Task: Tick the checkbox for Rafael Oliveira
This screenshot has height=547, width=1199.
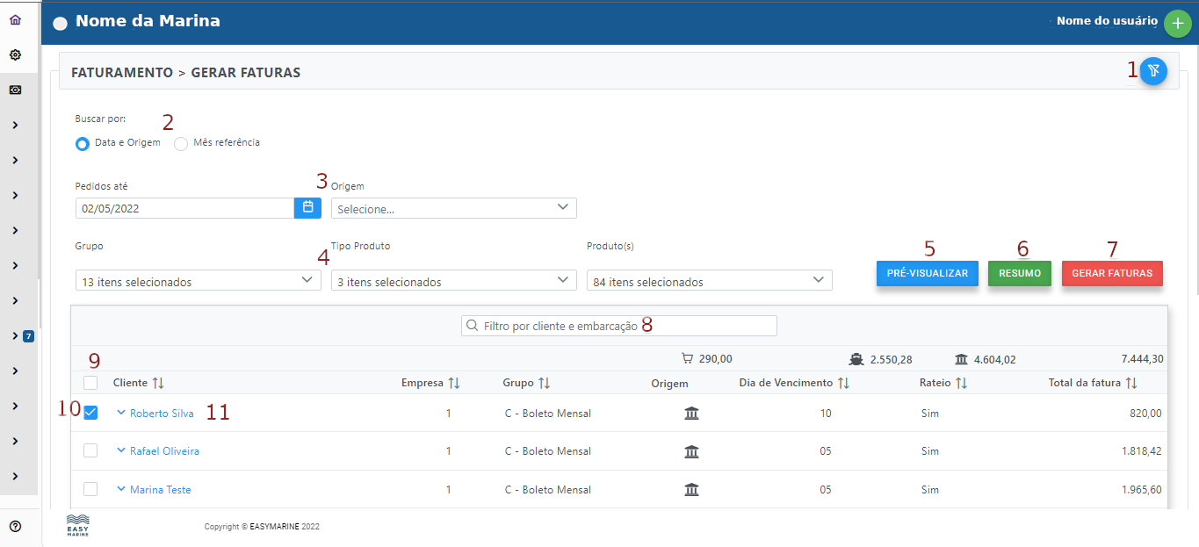Action: coord(90,450)
